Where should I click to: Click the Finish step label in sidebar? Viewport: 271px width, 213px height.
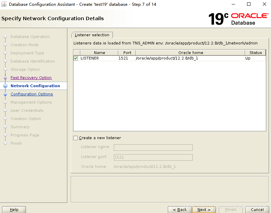(16, 143)
